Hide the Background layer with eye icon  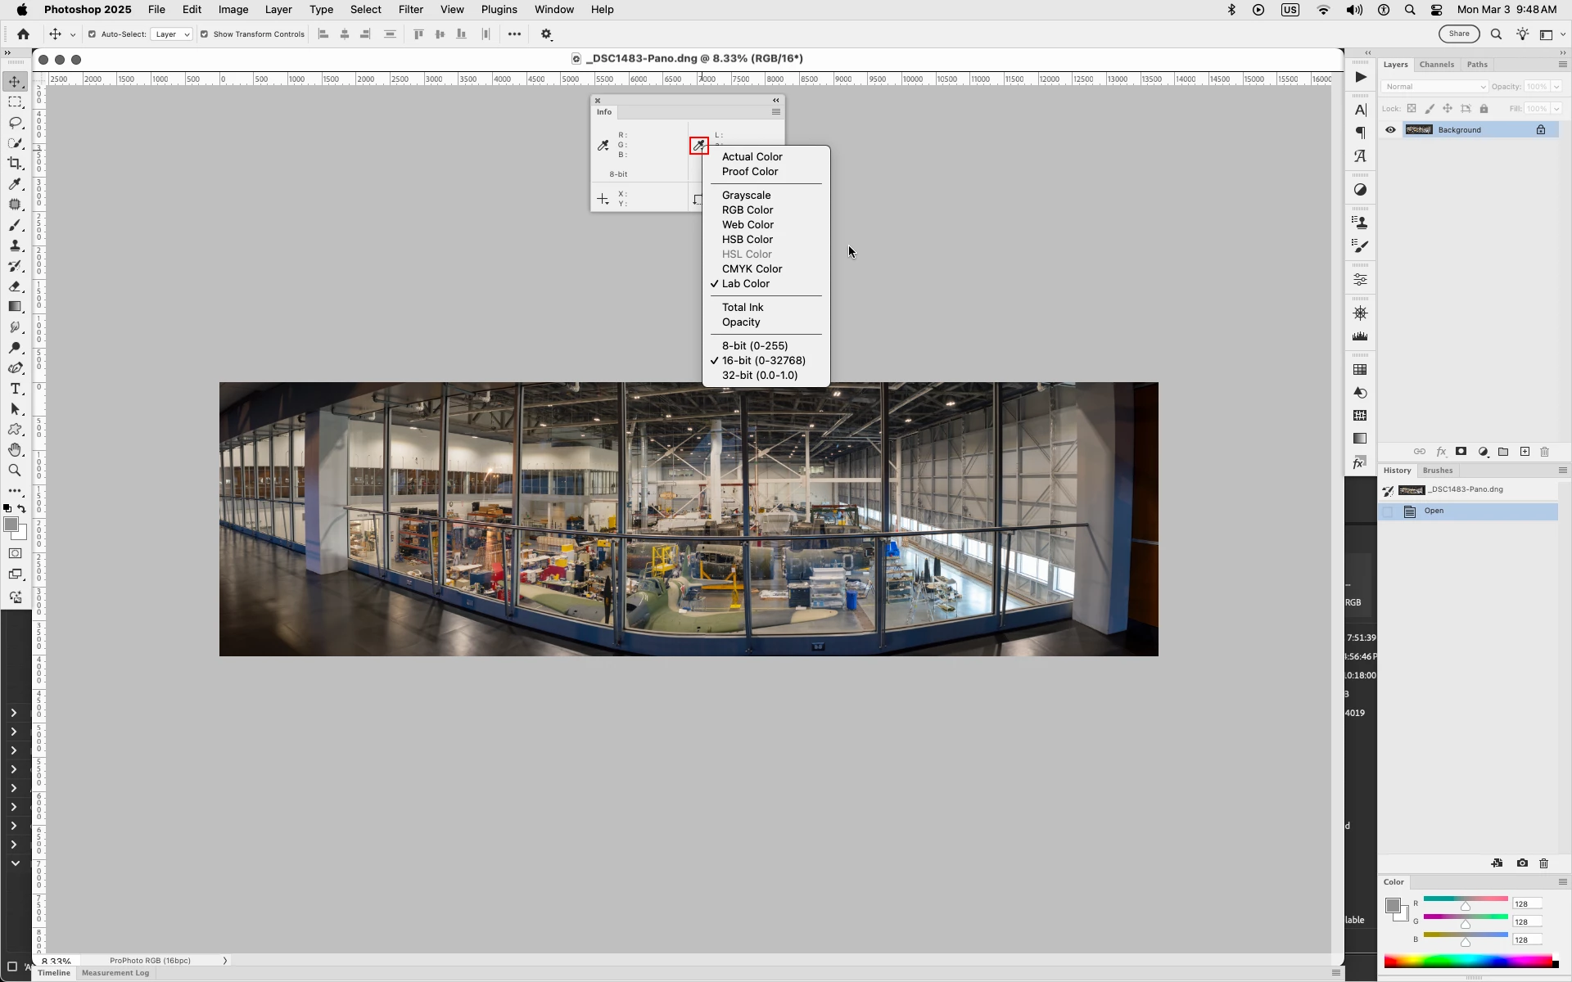tap(1390, 130)
